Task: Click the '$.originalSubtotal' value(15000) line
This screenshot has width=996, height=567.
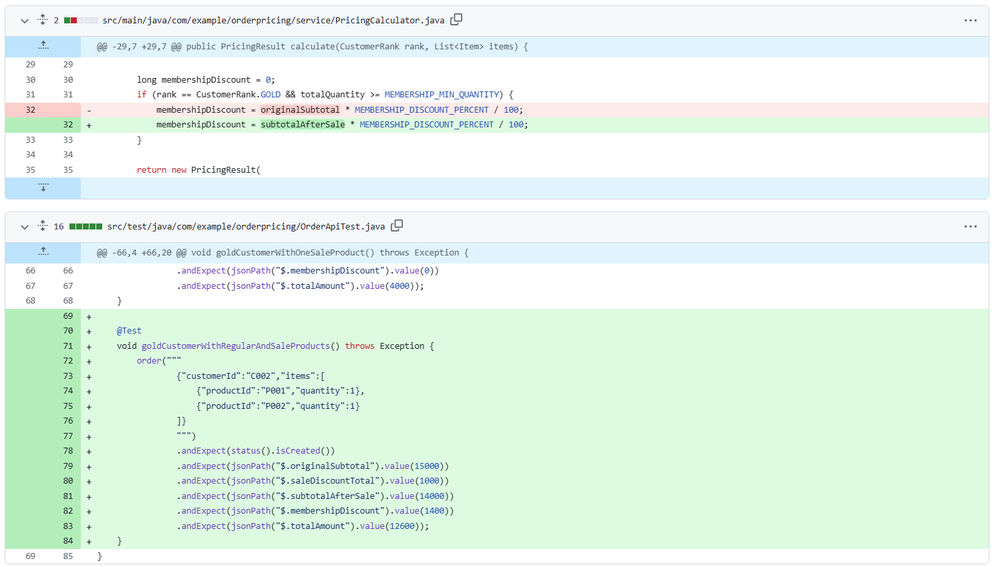Action: tap(313, 466)
